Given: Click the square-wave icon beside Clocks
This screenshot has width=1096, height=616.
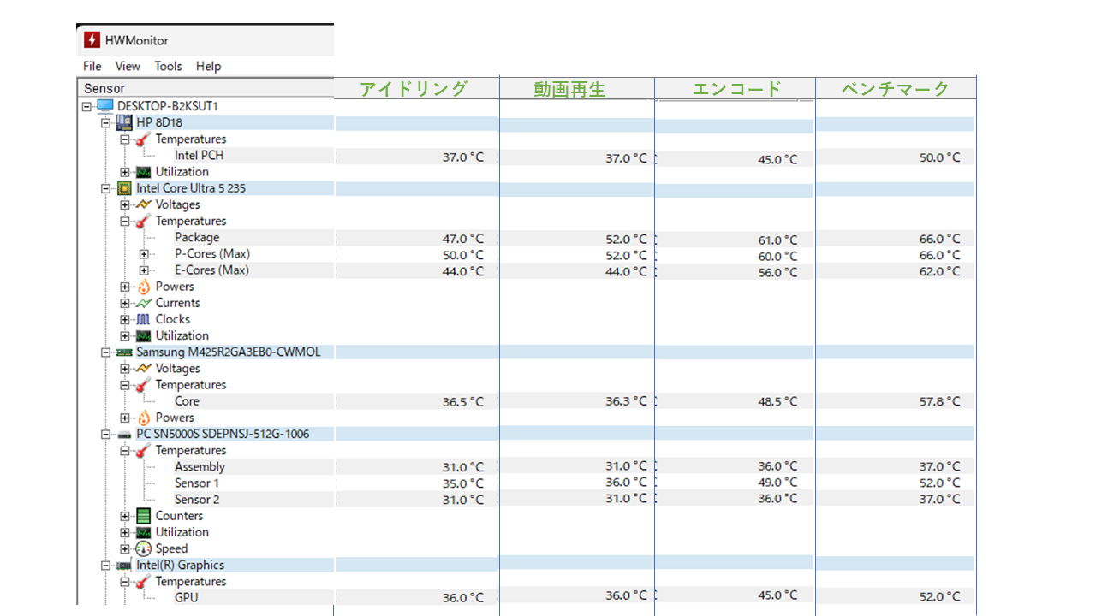Looking at the screenshot, I should point(143,319).
